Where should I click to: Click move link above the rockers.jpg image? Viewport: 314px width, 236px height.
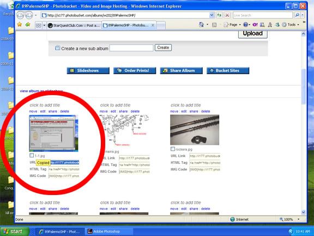(x=174, y=111)
